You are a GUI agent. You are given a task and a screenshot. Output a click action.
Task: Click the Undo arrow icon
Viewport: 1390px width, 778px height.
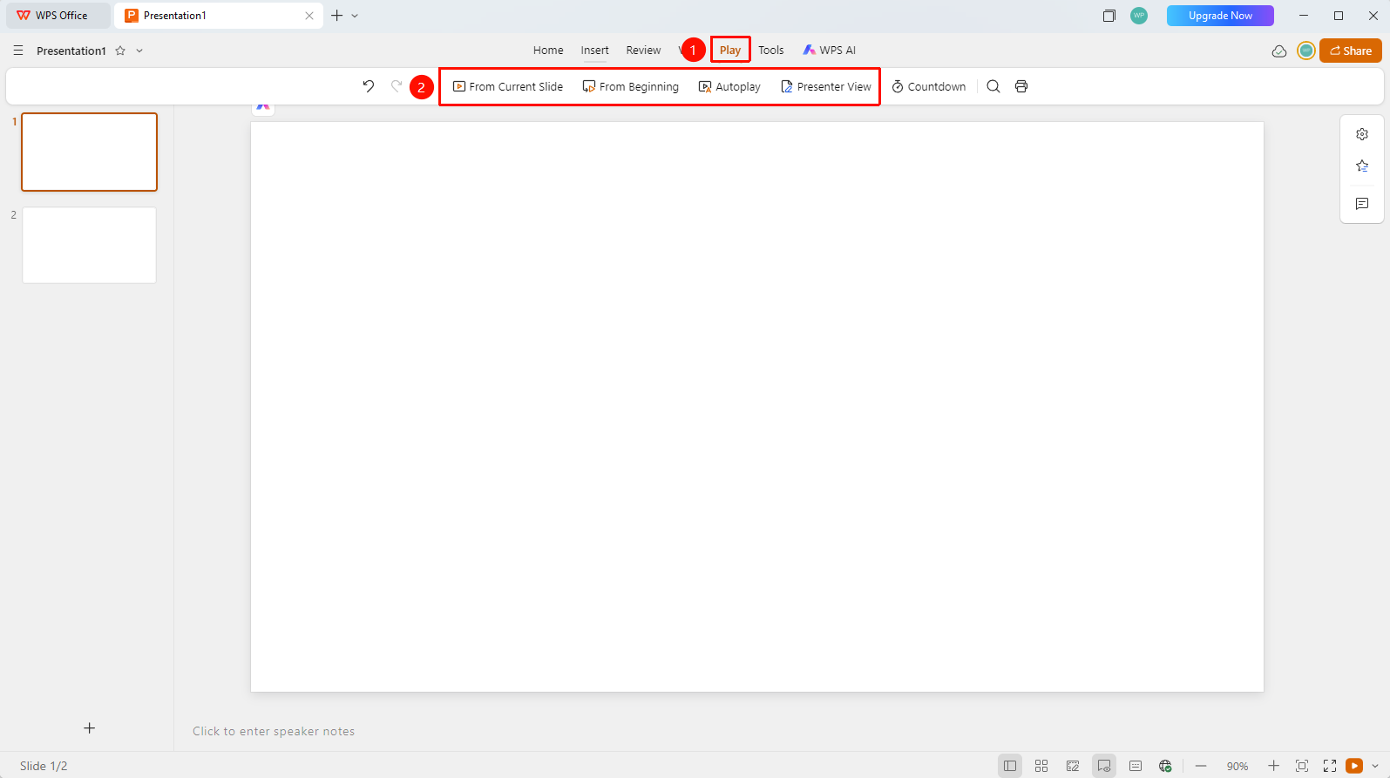[x=369, y=86]
